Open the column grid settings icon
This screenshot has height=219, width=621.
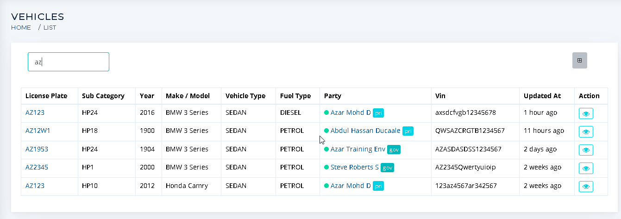579,60
